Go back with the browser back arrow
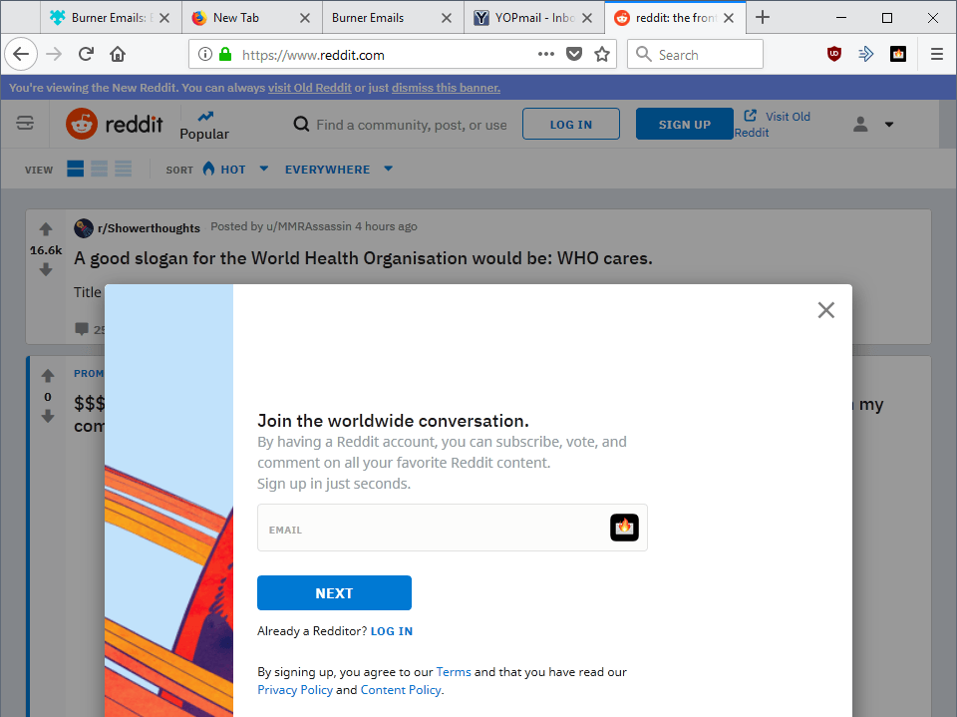The width and height of the screenshot is (957, 717). coord(21,55)
